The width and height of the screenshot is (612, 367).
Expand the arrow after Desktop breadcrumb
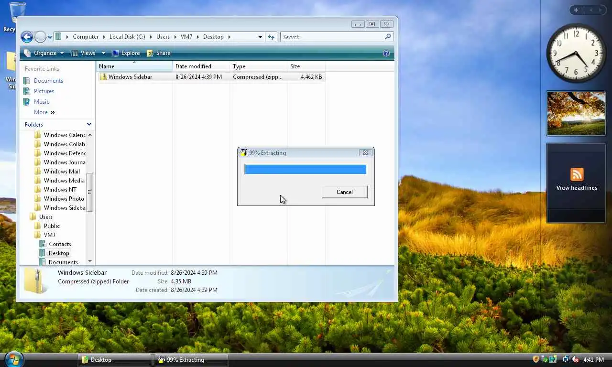coord(229,37)
